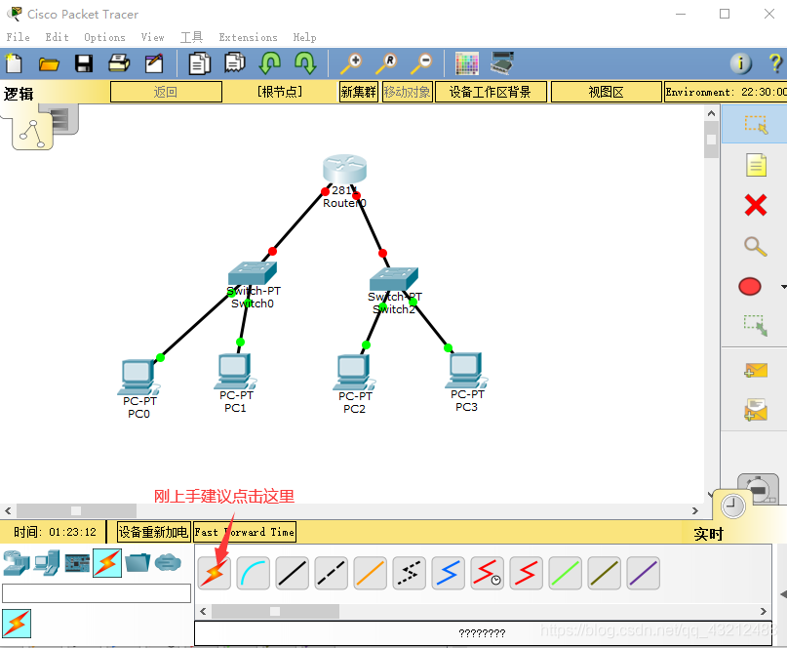This screenshot has height=648, width=787.
Task: Zoom in with magnifier plus icon
Action: coord(351,63)
